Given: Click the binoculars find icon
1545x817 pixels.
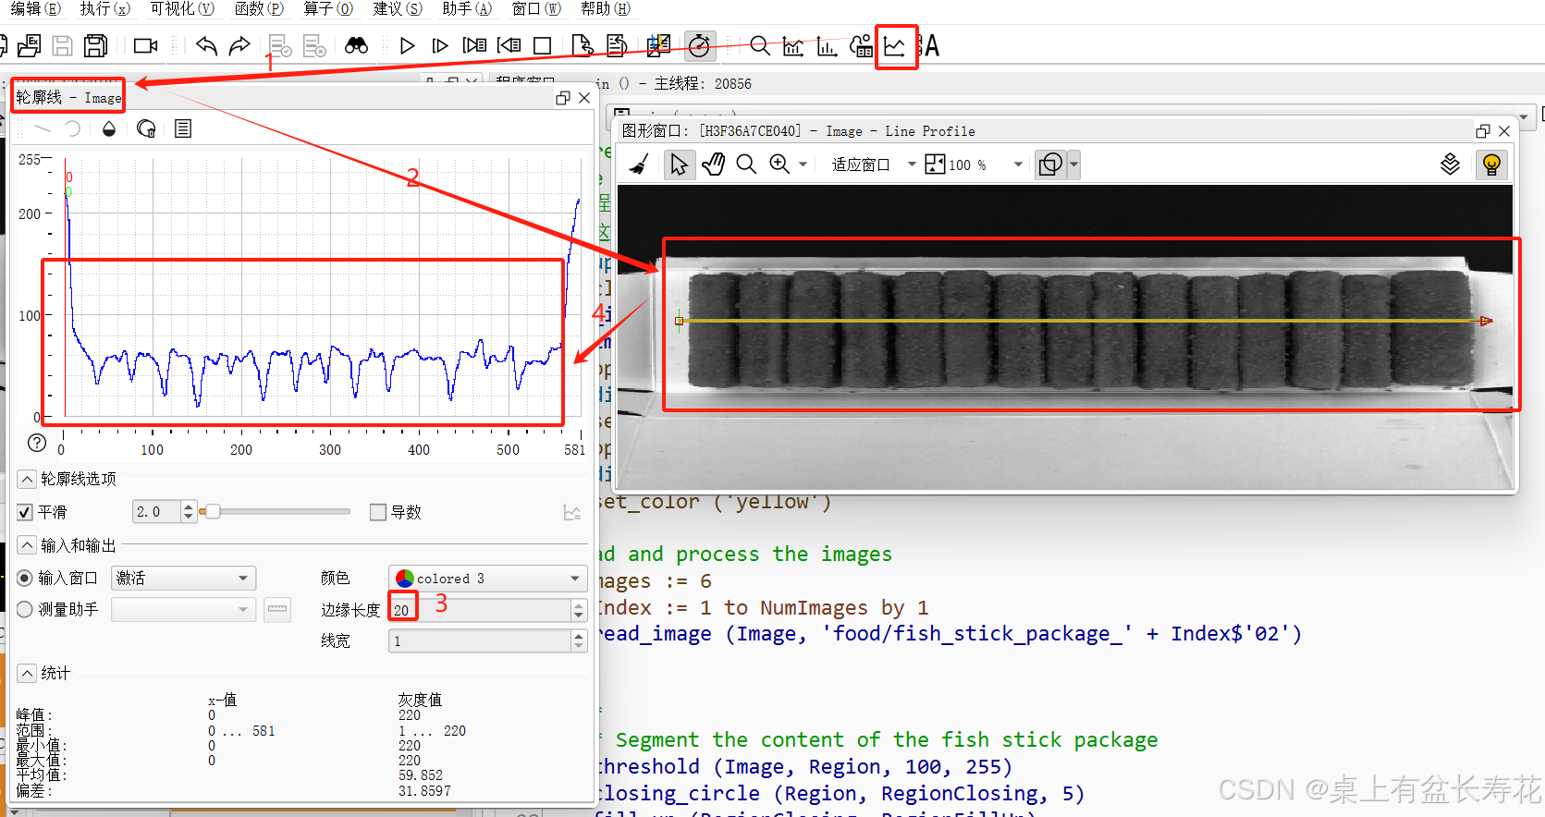Looking at the screenshot, I should point(356,45).
